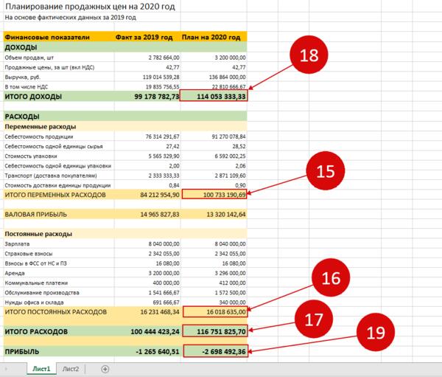This screenshot has width=442, height=377.
Task: Select planned transport cost 2 871 109,60
Action: (x=230, y=176)
